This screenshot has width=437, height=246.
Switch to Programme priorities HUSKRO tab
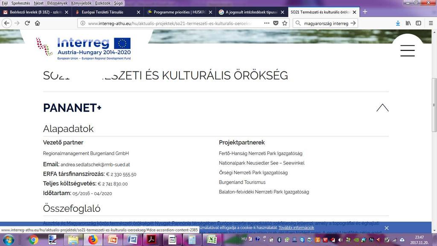click(180, 12)
